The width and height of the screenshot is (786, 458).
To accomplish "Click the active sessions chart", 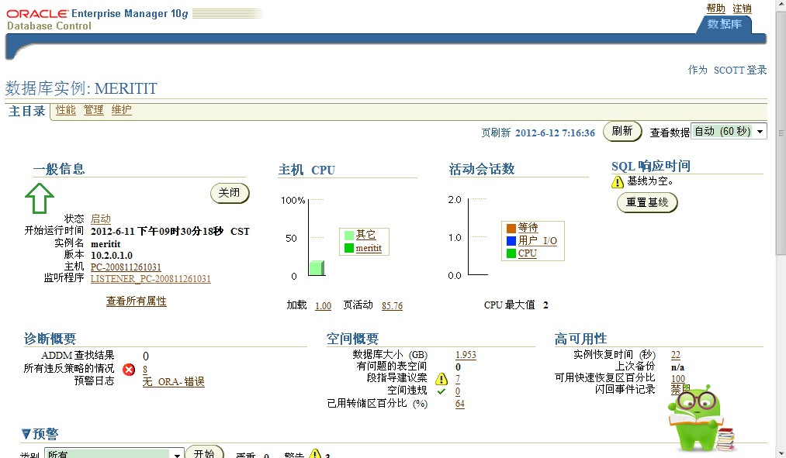I will (x=478, y=237).
